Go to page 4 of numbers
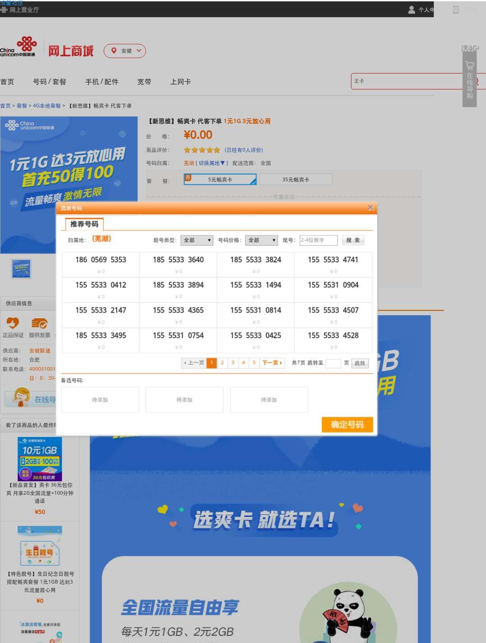The height and width of the screenshot is (643, 486). pos(243,363)
